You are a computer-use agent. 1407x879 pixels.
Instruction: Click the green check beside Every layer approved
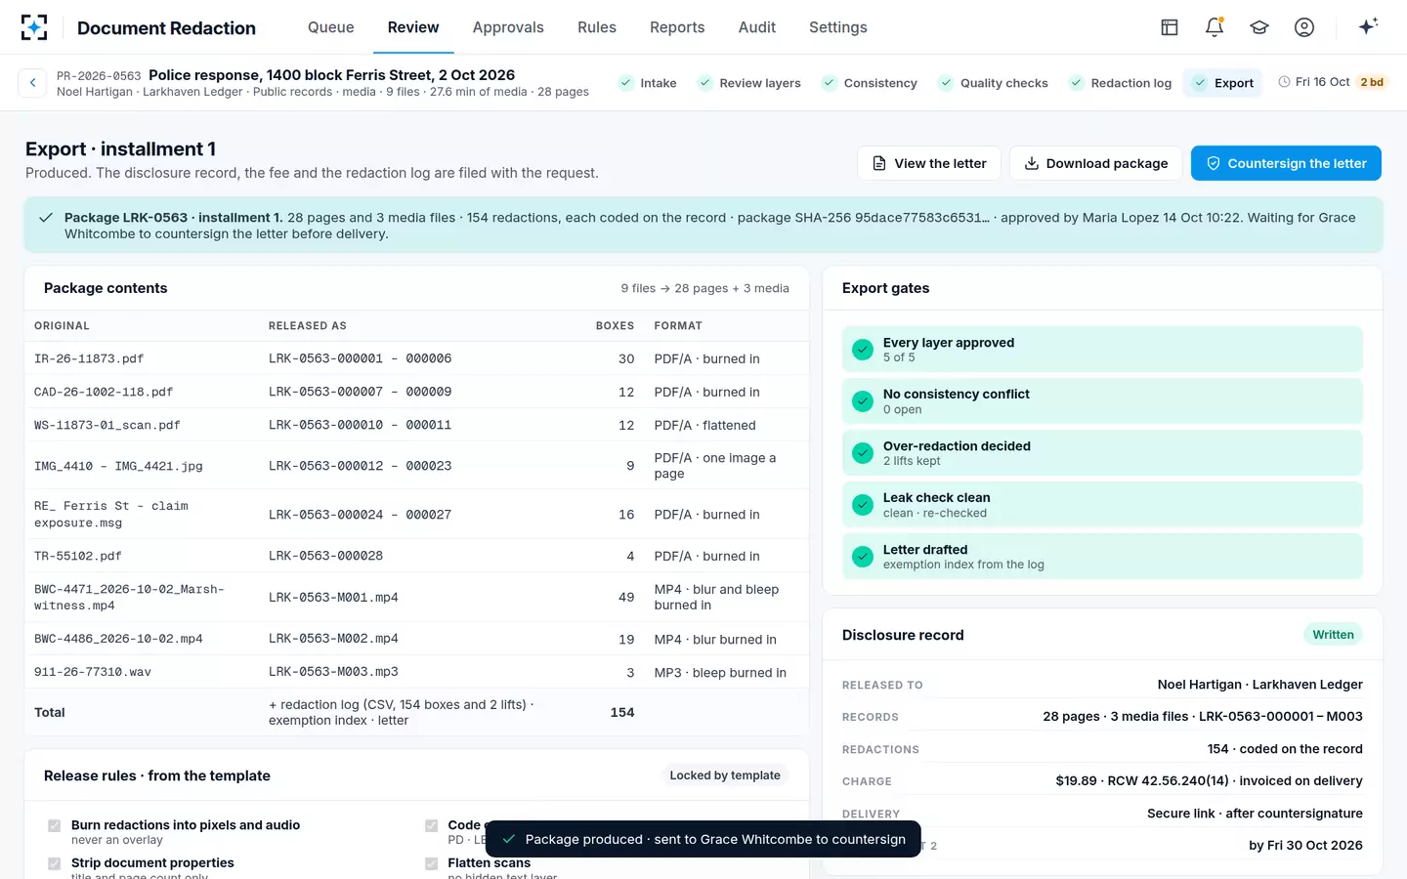coord(863,350)
